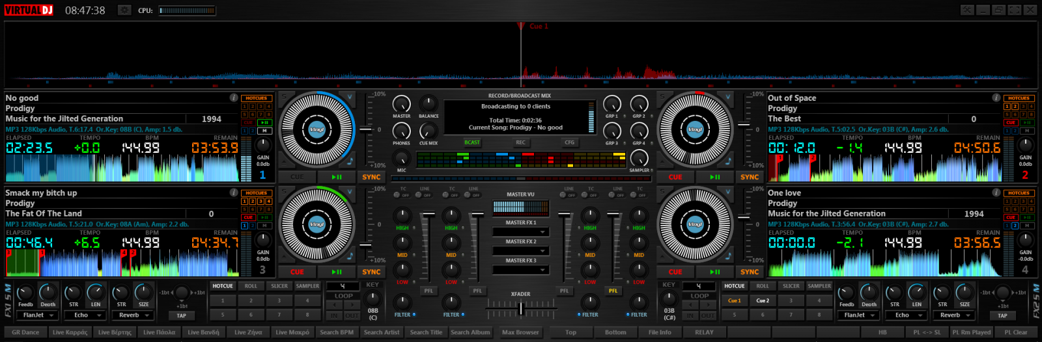1042x342 pixels.
Task: Click the SAMPLER volume knob
Action: tap(640, 158)
